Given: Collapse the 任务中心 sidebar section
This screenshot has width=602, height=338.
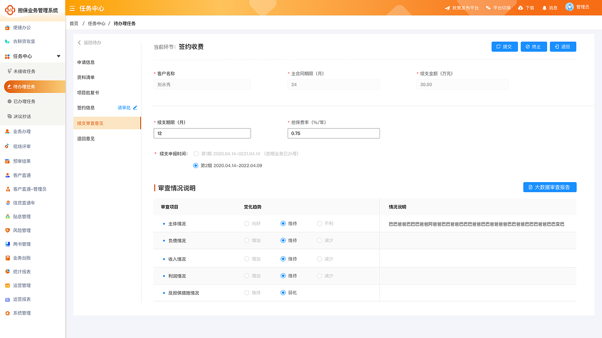Looking at the screenshot, I should tap(58, 56).
